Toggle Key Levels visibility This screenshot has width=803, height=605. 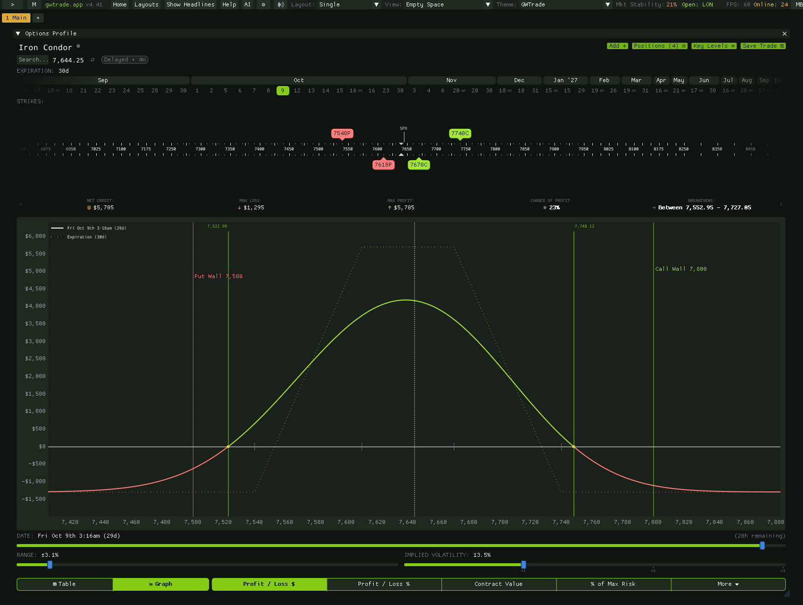[x=714, y=46]
